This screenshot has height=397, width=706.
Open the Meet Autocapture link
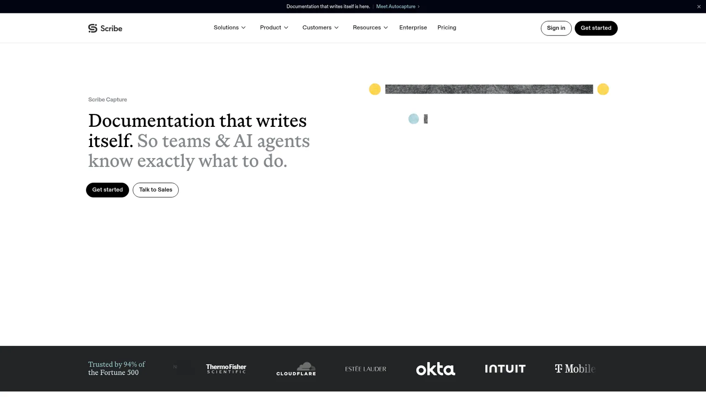(398, 6)
